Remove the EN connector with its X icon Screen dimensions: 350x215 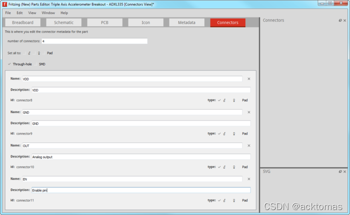(x=248, y=179)
